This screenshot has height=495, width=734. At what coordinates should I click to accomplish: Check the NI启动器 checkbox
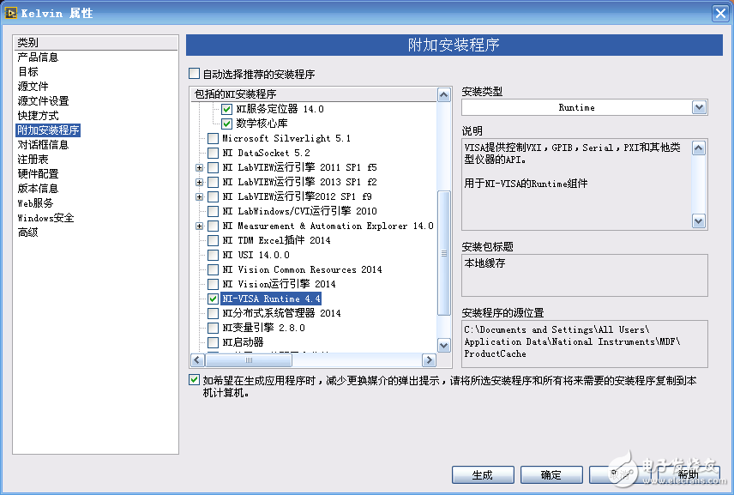click(x=213, y=342)
